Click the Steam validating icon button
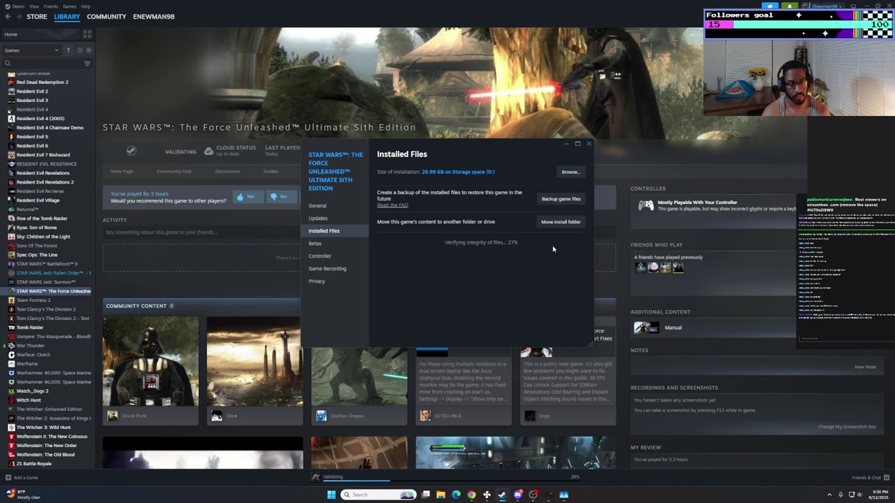Screen dimensions: 895x503 coord(131,151)
